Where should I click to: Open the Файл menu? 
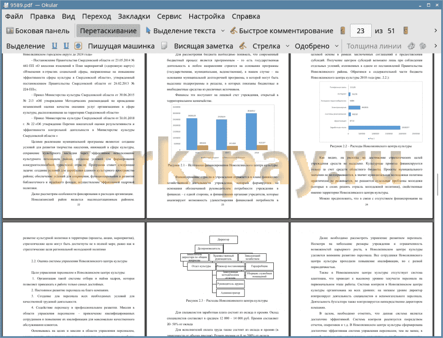(x=14, y=16)
